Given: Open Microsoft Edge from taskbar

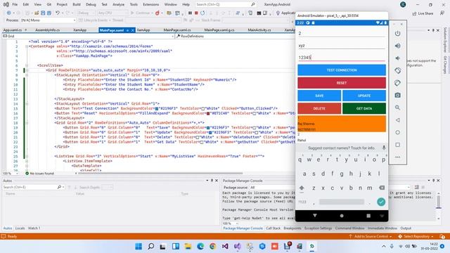Looking at the screenshot, I should (x=200, y=247).
